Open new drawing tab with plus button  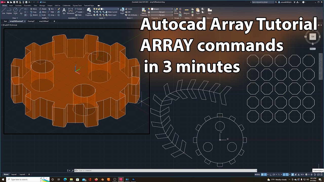coord(54,21)
